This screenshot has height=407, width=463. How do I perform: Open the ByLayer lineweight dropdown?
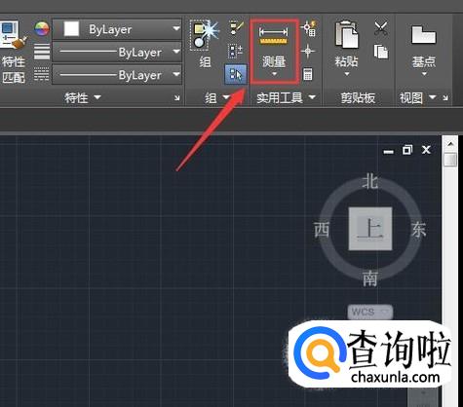(117, 52)
